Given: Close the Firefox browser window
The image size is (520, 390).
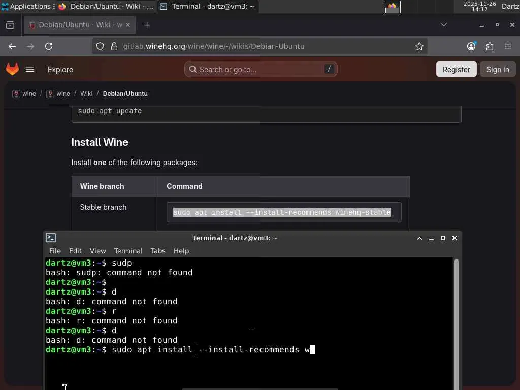Looking at the screenshot, I should click(x=512, y=25).
